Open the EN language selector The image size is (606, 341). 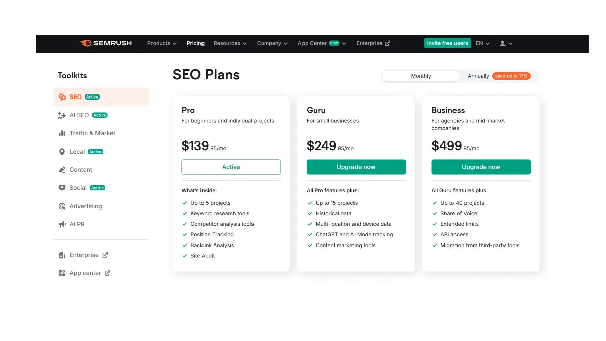(x=483, y=43)
